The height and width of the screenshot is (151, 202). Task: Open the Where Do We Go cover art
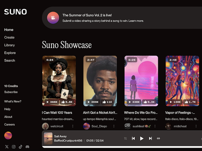pyautogui.click(x=141, y=81)
